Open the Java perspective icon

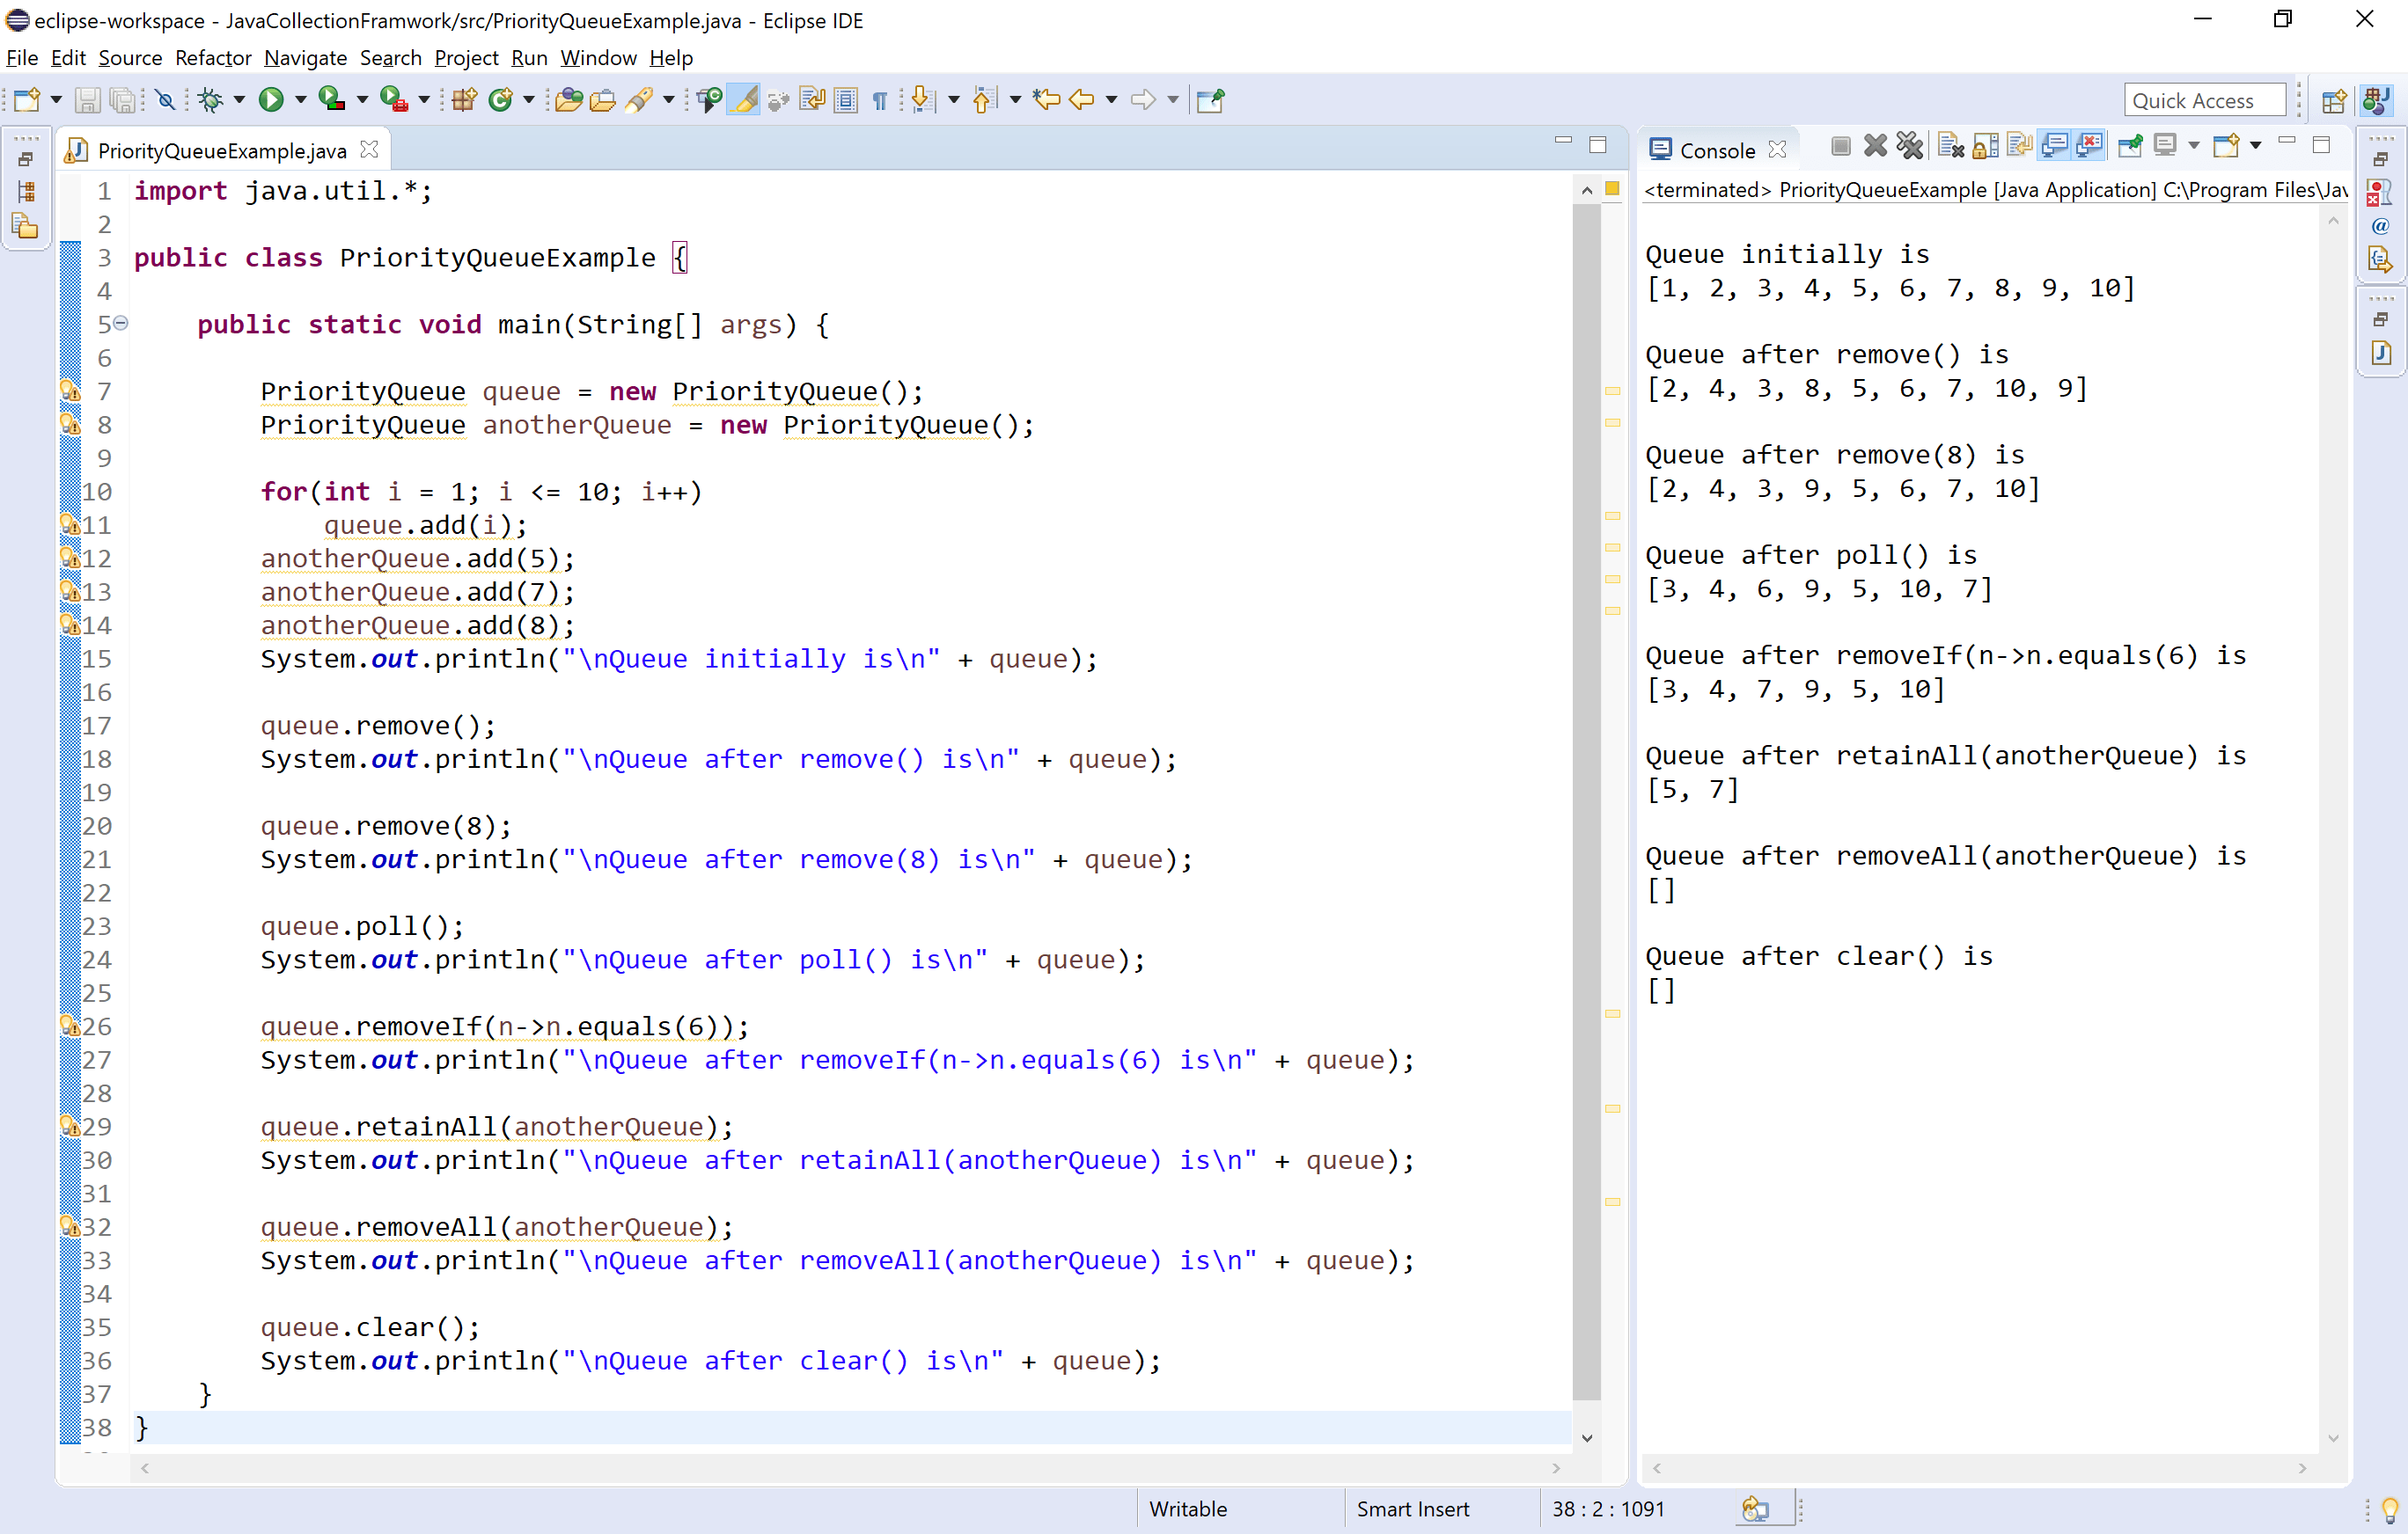[x=2377, y=99]
